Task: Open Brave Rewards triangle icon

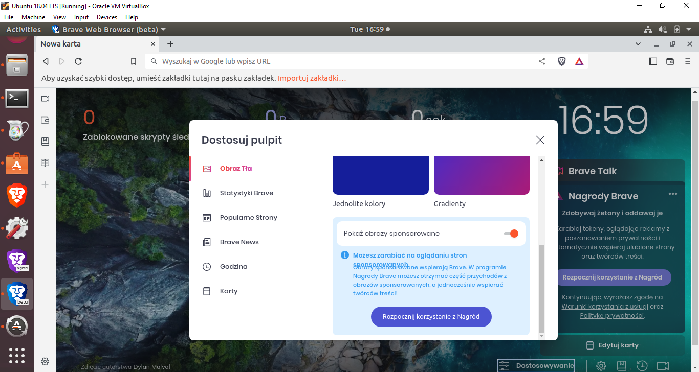Action: click(x=579, y=61)
